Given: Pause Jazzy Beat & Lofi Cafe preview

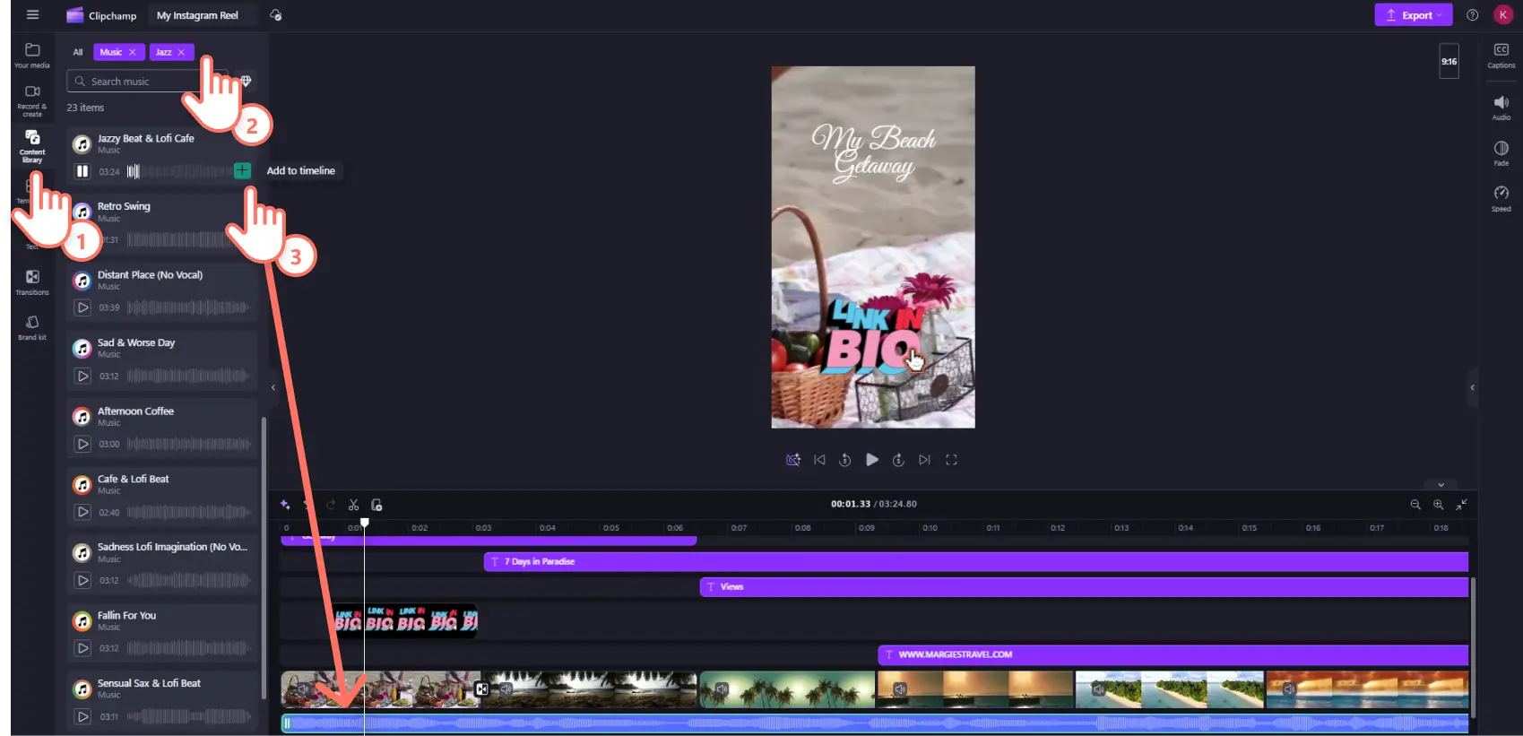Looking at the screenshot, I should tap(82, 171).
